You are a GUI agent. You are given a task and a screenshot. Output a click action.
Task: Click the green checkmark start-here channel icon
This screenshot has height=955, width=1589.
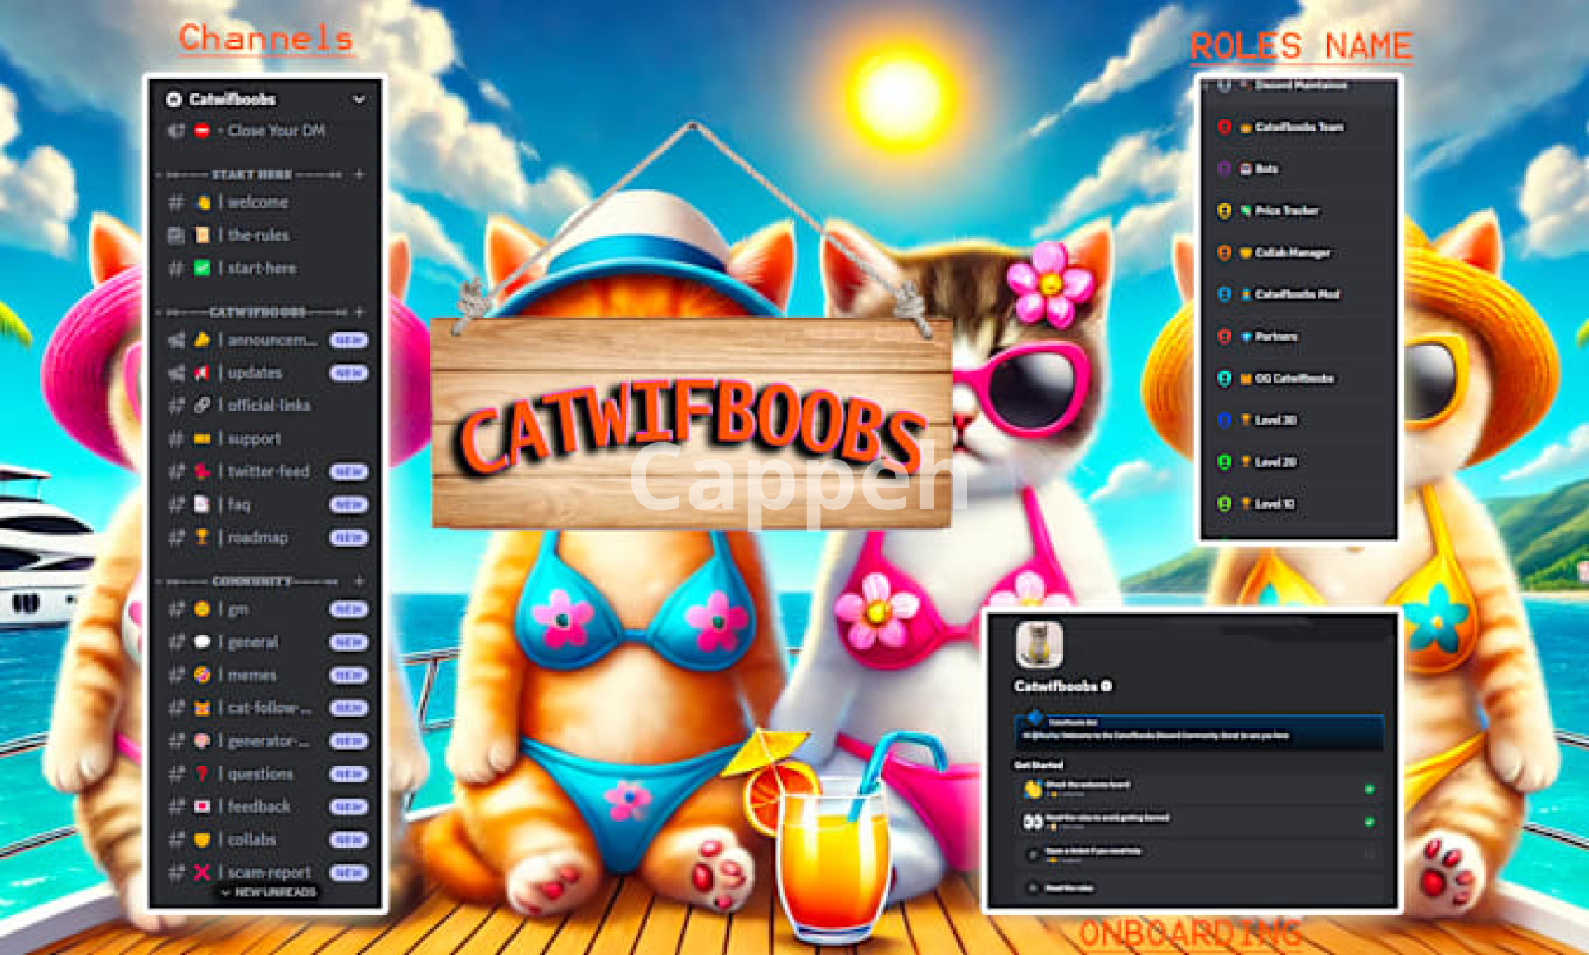(202, 268)
